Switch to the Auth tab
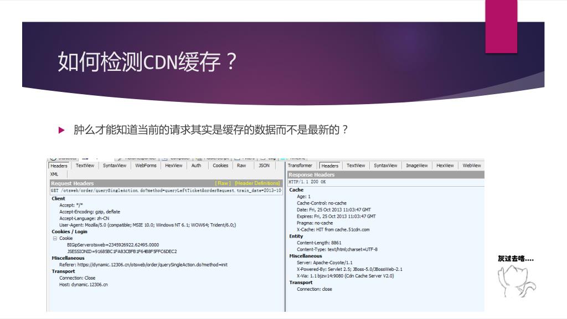The image size is (567, 319). point(196,165)
